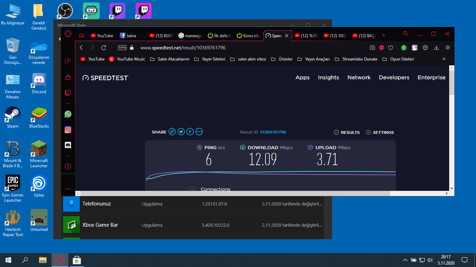This screenshot has height=267, width=476.
Task: Open the Insights menu on Speedtest
Action: point(329,78)
